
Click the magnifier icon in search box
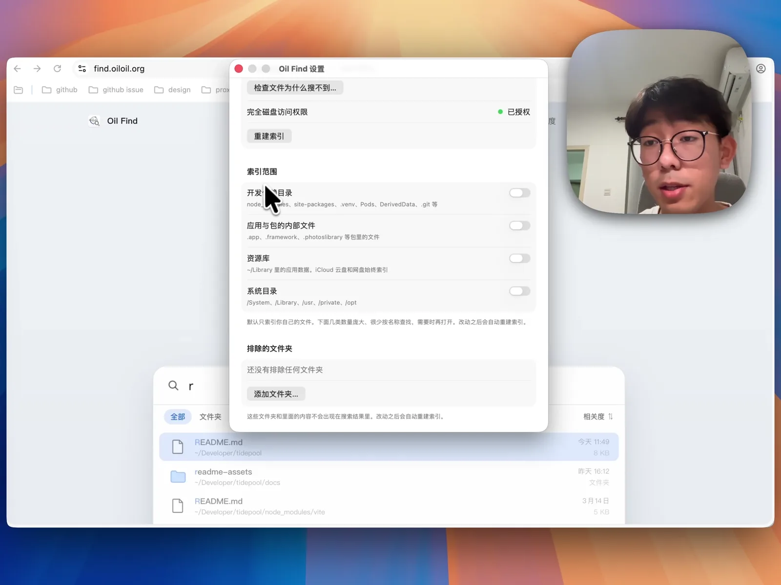click(x=173, y=386)
